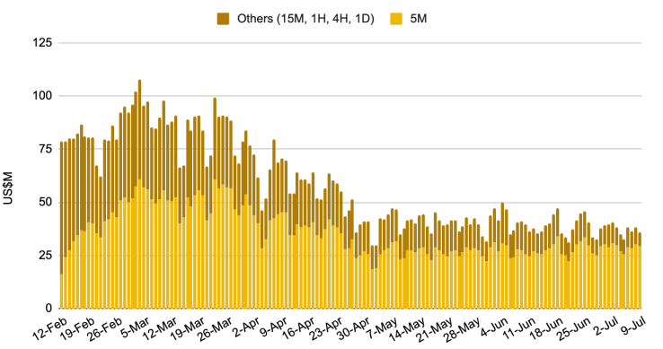Click the 23-Apr date label
The width and height of the screenshot is (663, 349).
(325, 328)
